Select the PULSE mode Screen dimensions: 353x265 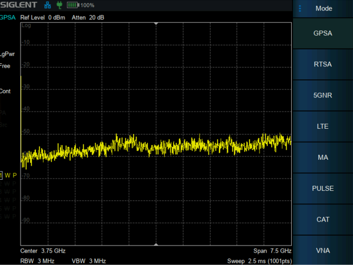(323, 189)
